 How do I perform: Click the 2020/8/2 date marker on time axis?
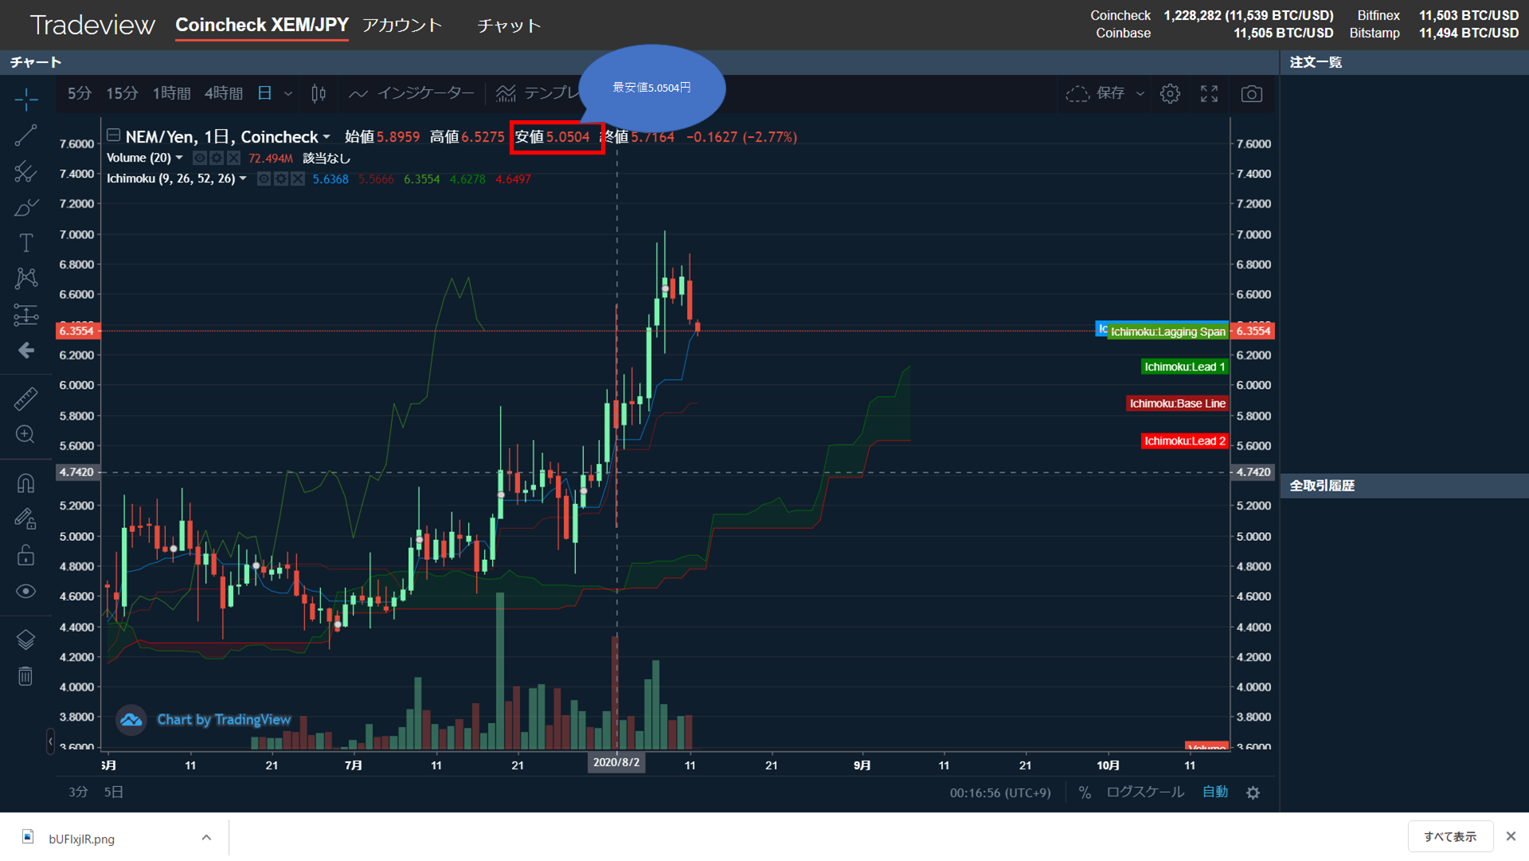[x=616, y=763]
